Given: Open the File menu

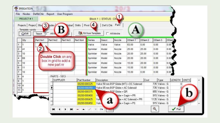Looking at the screenshot, I should point(18,14).
